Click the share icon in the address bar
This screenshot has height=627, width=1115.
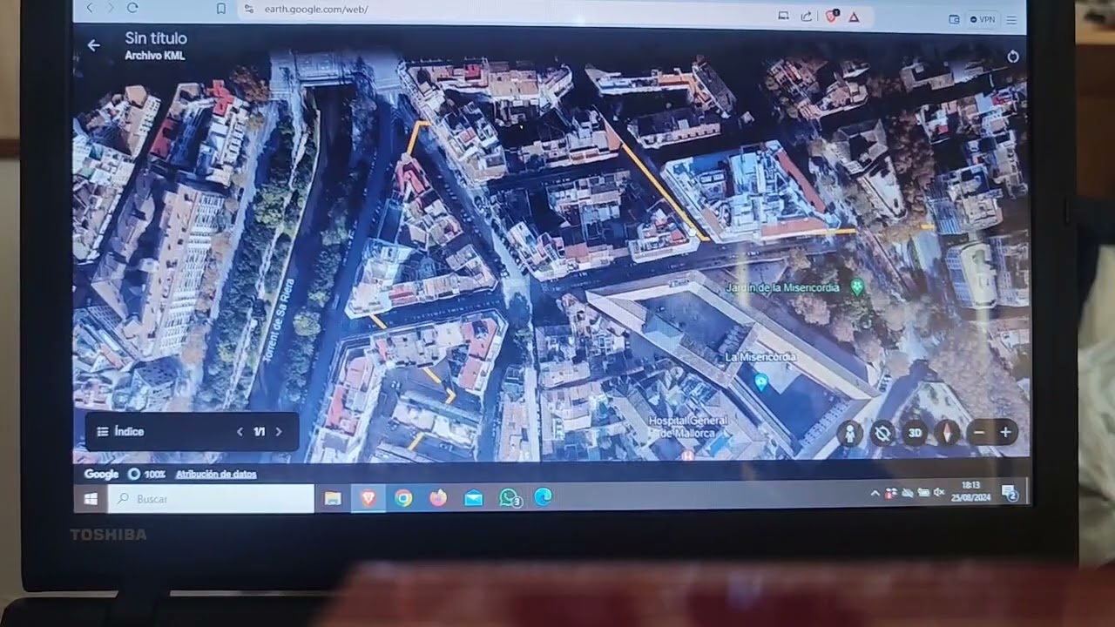coord(807,16)
